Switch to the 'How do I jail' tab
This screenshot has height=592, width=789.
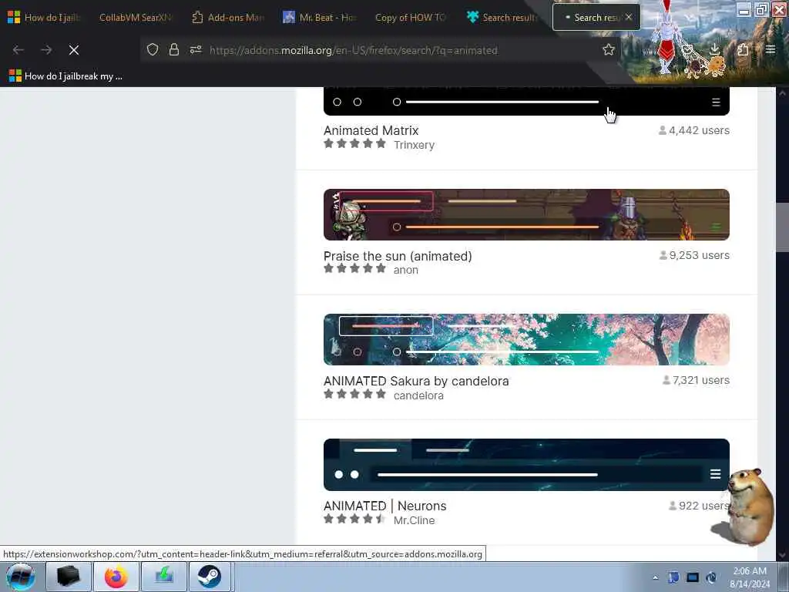pos(44,18)
